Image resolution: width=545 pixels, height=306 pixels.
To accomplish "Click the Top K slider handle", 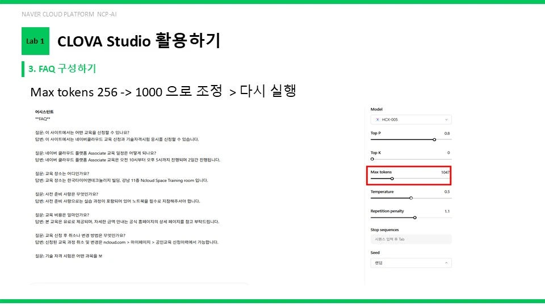I will [372, 159].
